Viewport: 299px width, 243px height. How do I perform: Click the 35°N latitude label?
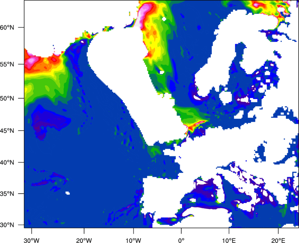(7, 194)
